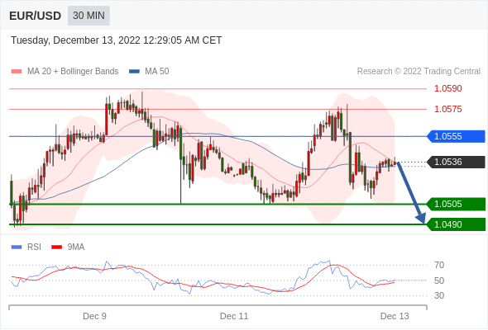Click the 30 MIN timeframe button

tap(89, 15)
